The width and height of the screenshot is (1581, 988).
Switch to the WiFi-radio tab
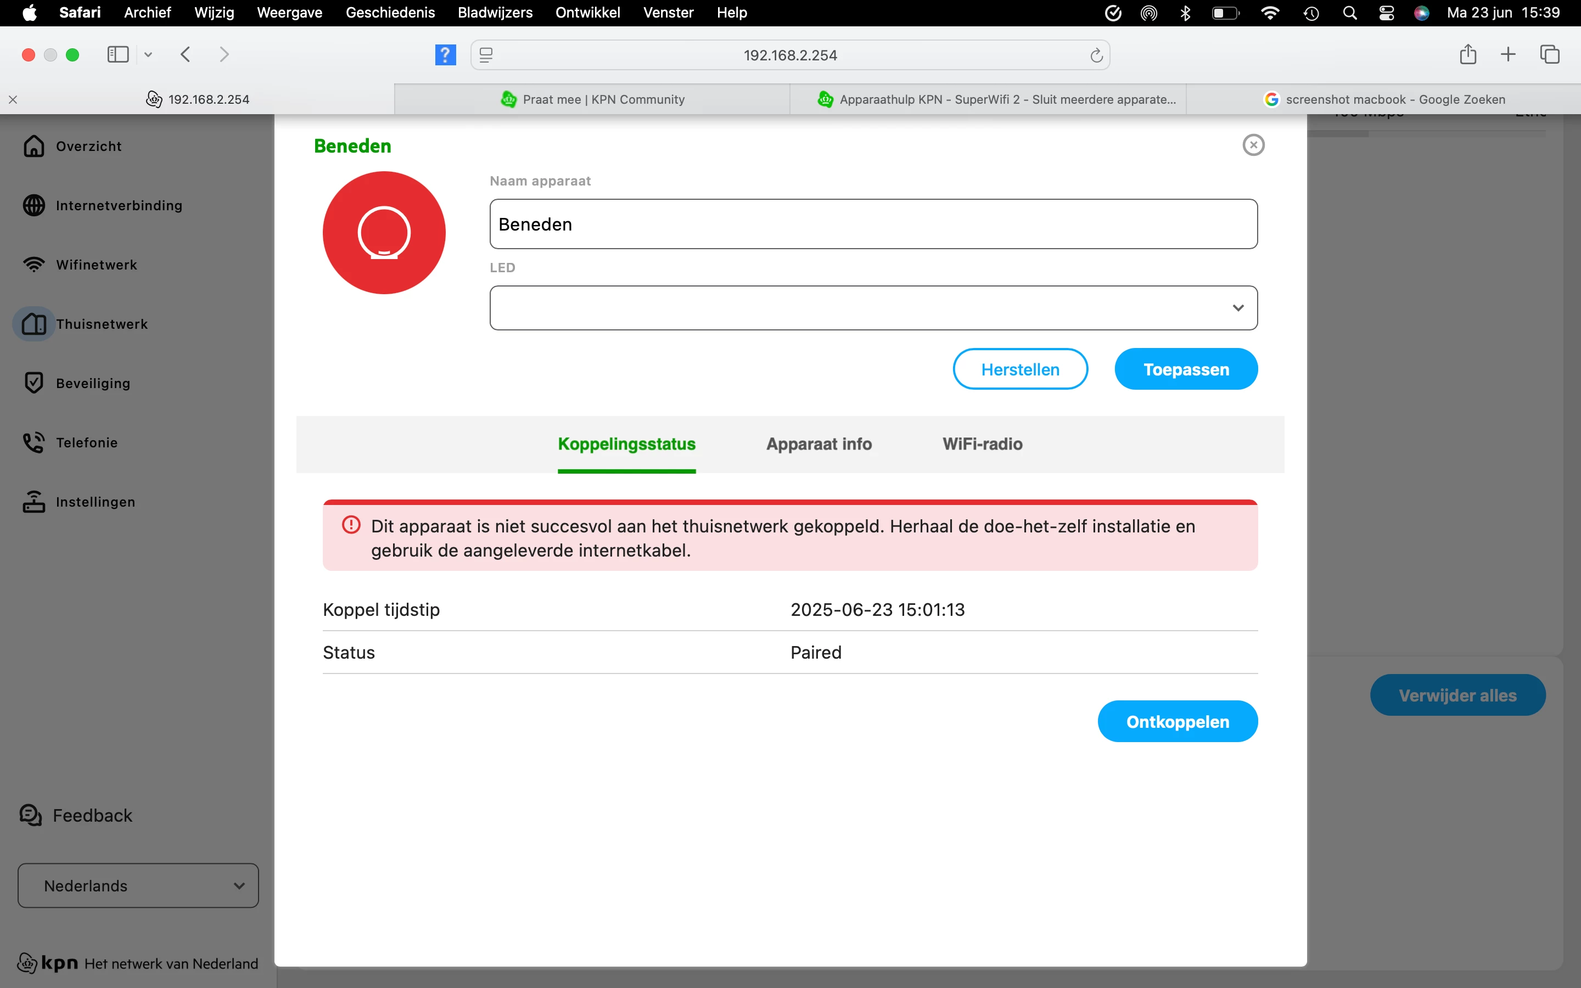[x=982, y=445]
